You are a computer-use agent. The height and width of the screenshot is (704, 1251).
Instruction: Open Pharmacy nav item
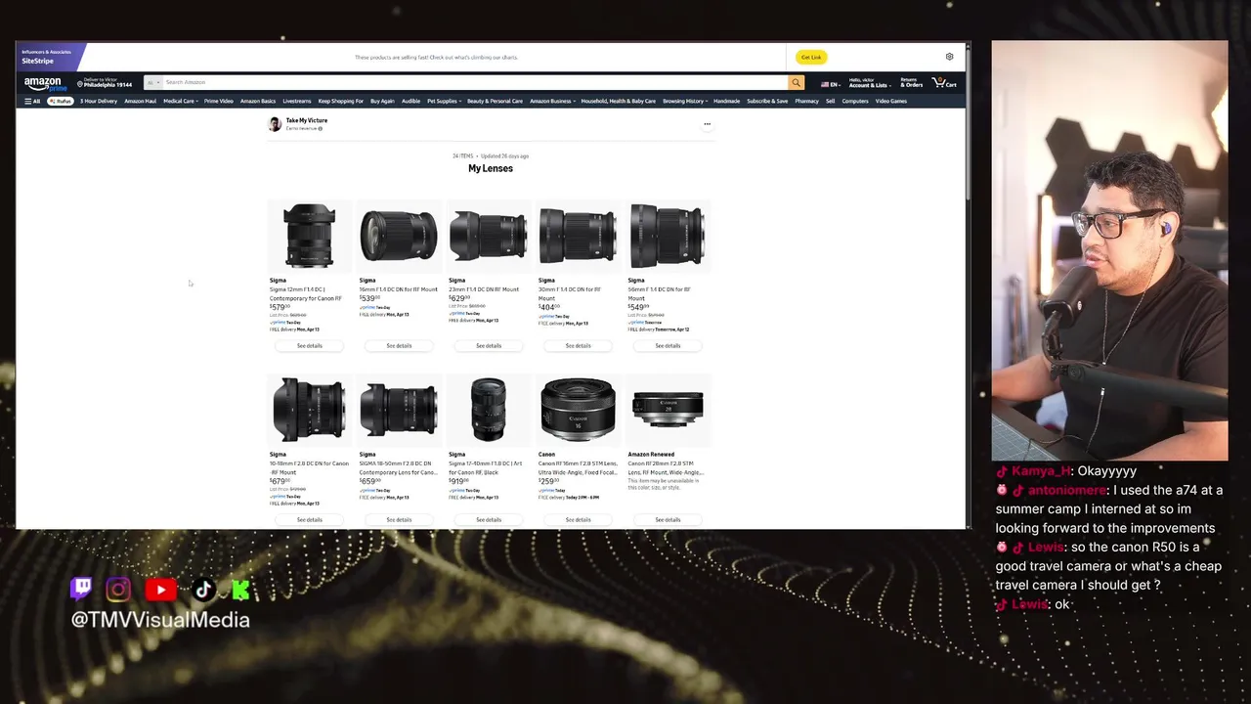coord(807,101)
